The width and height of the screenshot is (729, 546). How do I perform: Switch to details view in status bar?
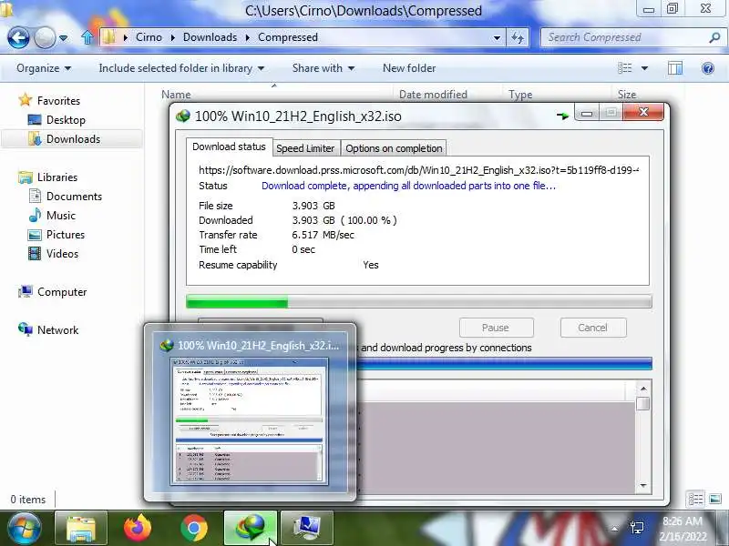[696, 500]
